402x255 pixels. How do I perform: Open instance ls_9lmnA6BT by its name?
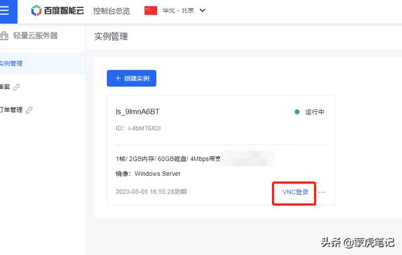[138, 112]
